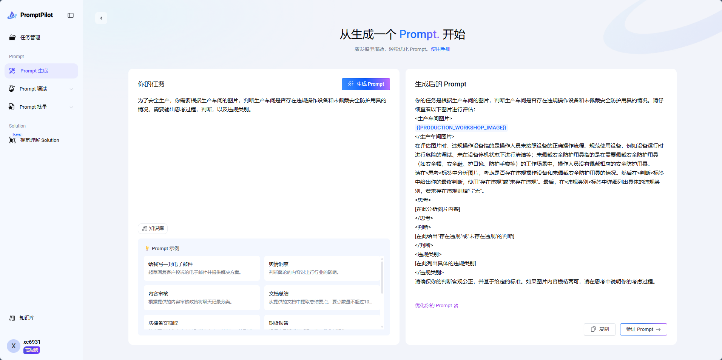Image resolution: width=722 pixels, height=360 pixels.
Task: Open 视觉理解 Solution icon in sidebar
Action: (12, 140)
